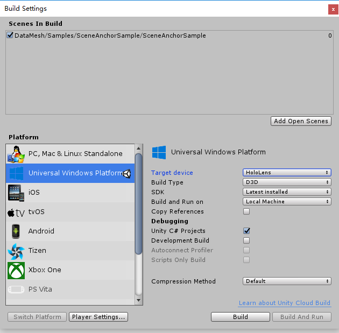Click platform list scroll down arrow
339x333 pixels.
139,300
